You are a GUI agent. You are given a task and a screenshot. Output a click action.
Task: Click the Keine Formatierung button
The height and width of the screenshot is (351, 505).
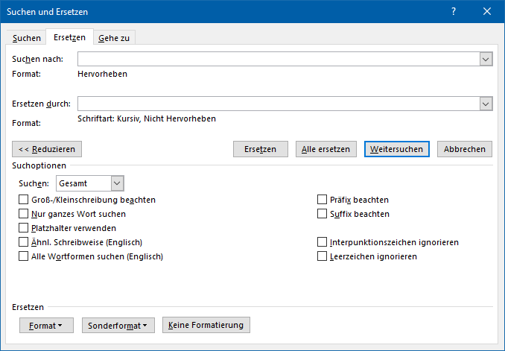point(206,325)
